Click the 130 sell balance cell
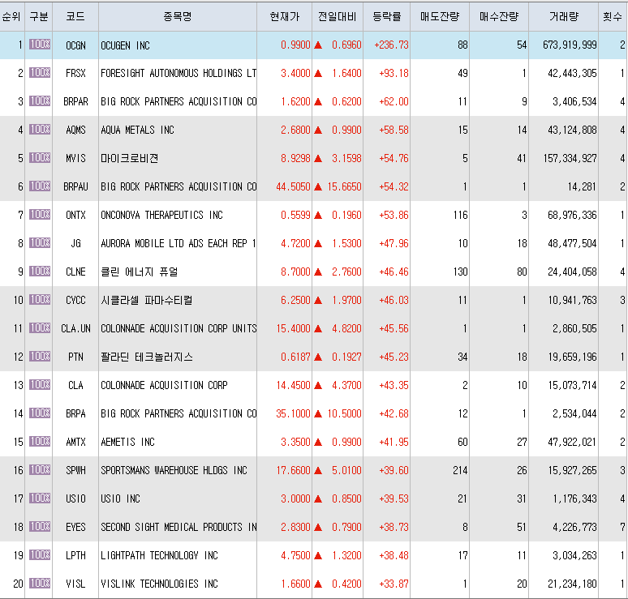The height and width of the screenshot is (599, 628). [460, 272]
